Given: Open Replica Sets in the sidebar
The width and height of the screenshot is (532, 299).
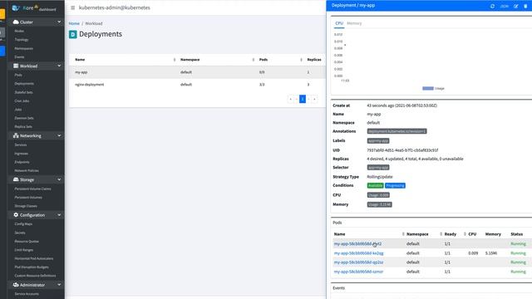Looking at the screenshot, I should 23,127.
